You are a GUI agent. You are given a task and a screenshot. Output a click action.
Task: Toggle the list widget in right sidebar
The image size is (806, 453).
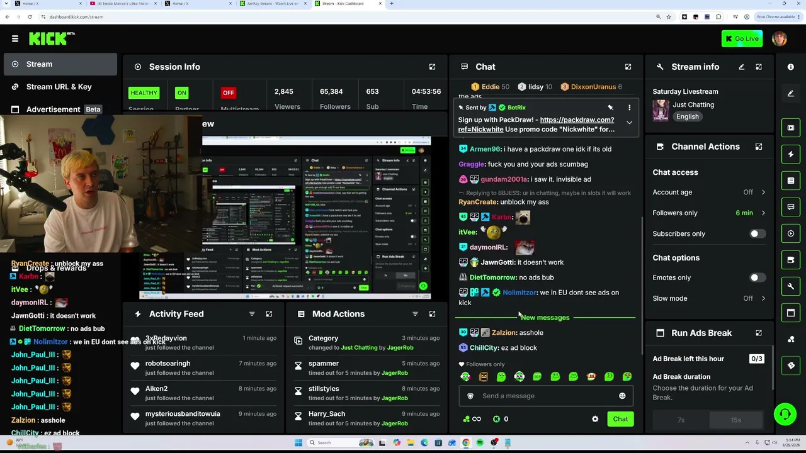click(x=791, y=181)
